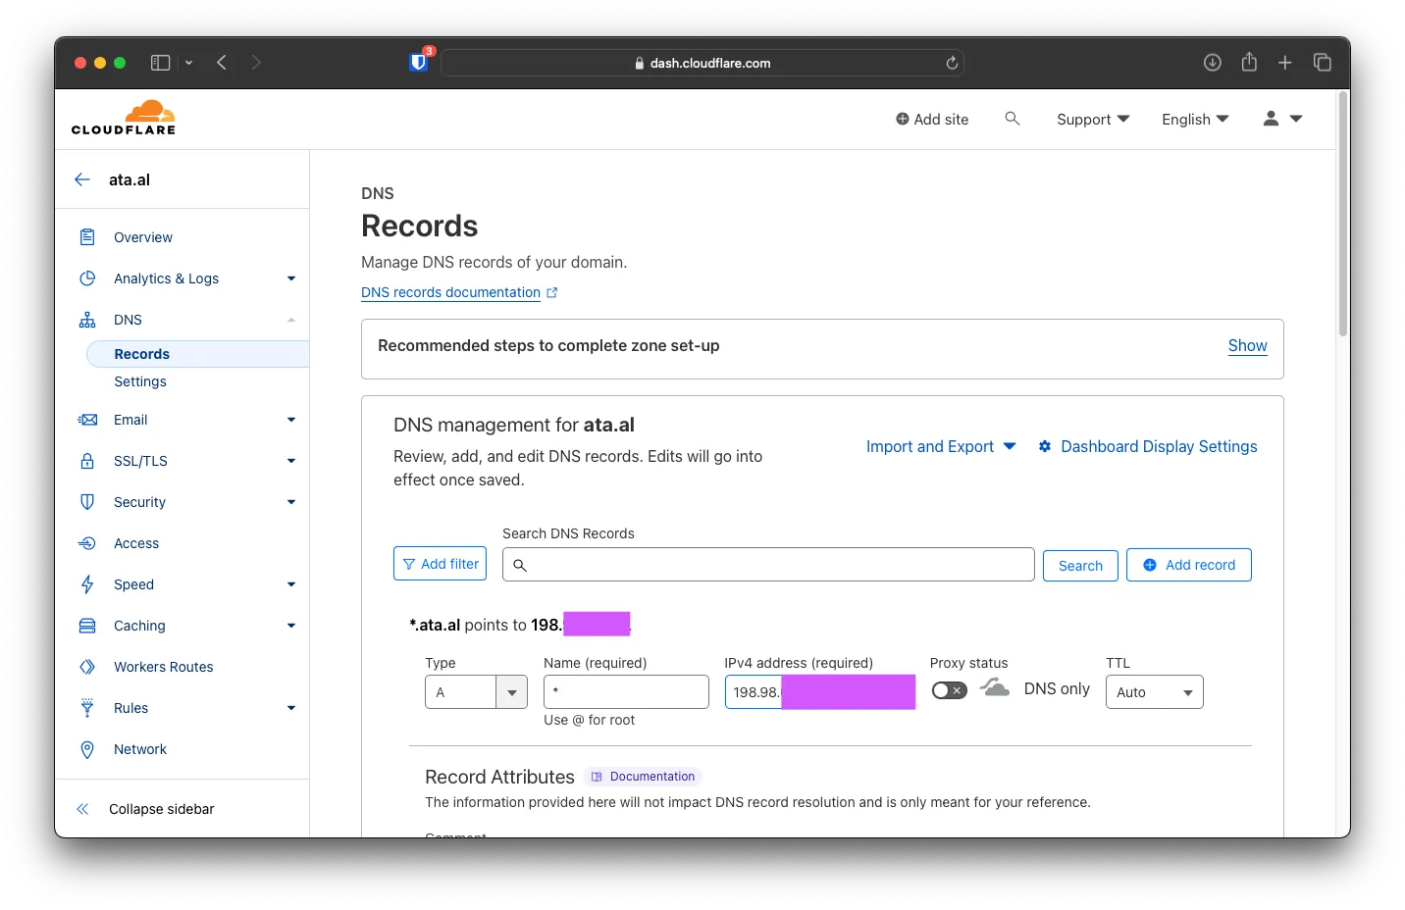Viewport: 1405px width, 910px height.
Task: Click the Add site button
Action: 932,119
